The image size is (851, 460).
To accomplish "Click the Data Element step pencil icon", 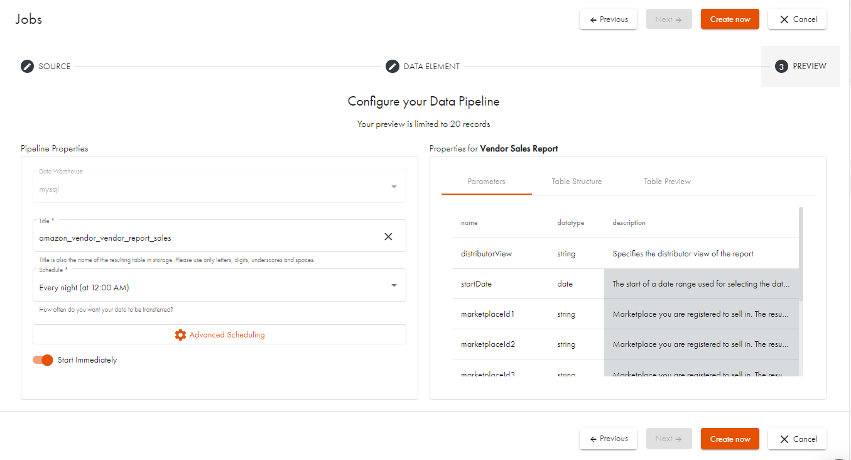I will click(x=393, y=66).
